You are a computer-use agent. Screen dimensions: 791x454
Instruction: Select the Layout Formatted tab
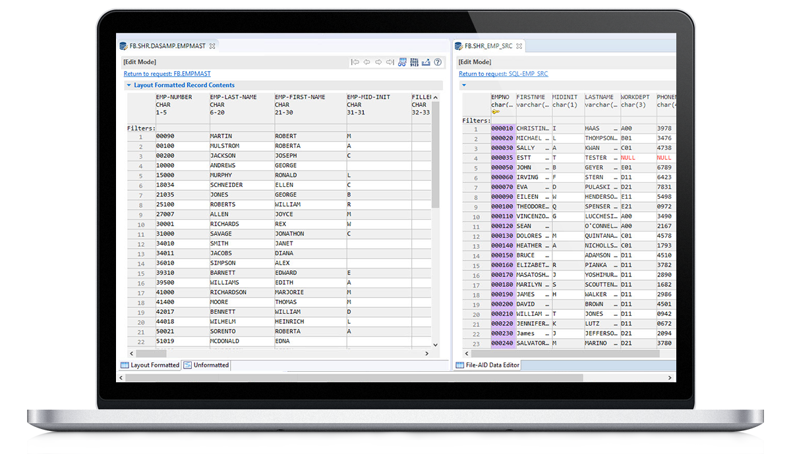[x=150, y=365]
